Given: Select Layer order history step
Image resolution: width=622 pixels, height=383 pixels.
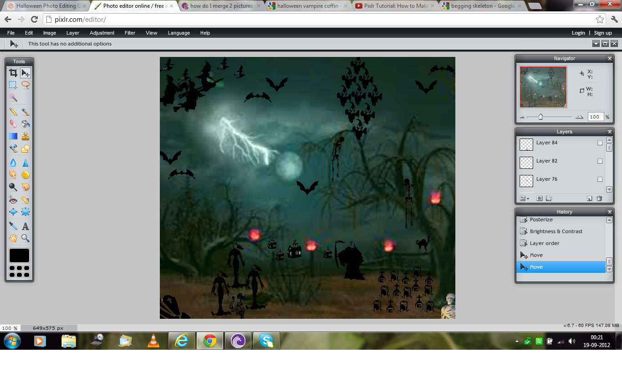Looking at the screenshot, I should [x=561, y=243].
